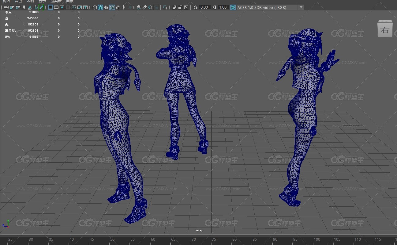The height and width of the screenshot is (245, 397).
Task: Click frame 25 on the timeline
Action: point(10,239)
